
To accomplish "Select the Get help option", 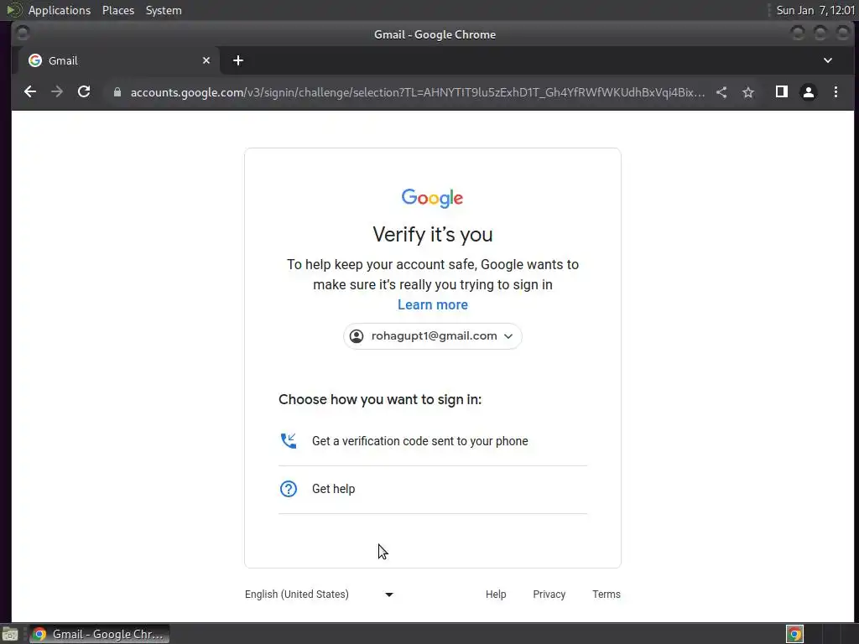I will point(433,489).
